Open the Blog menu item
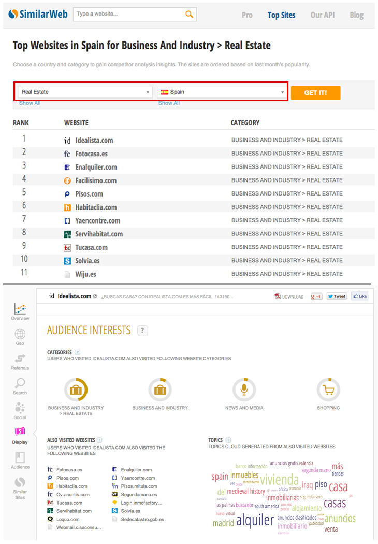This screenshot has height=544, width=378. [x=357, y=15]
